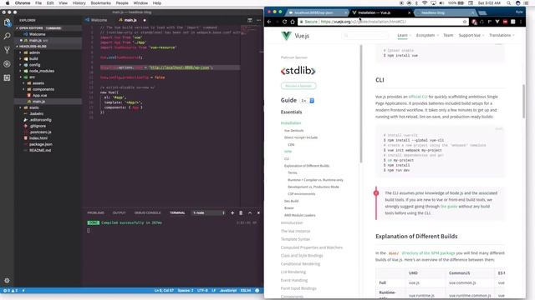Open the History menu in macOS menu bar
535x300 pixels.
(79, 3)
